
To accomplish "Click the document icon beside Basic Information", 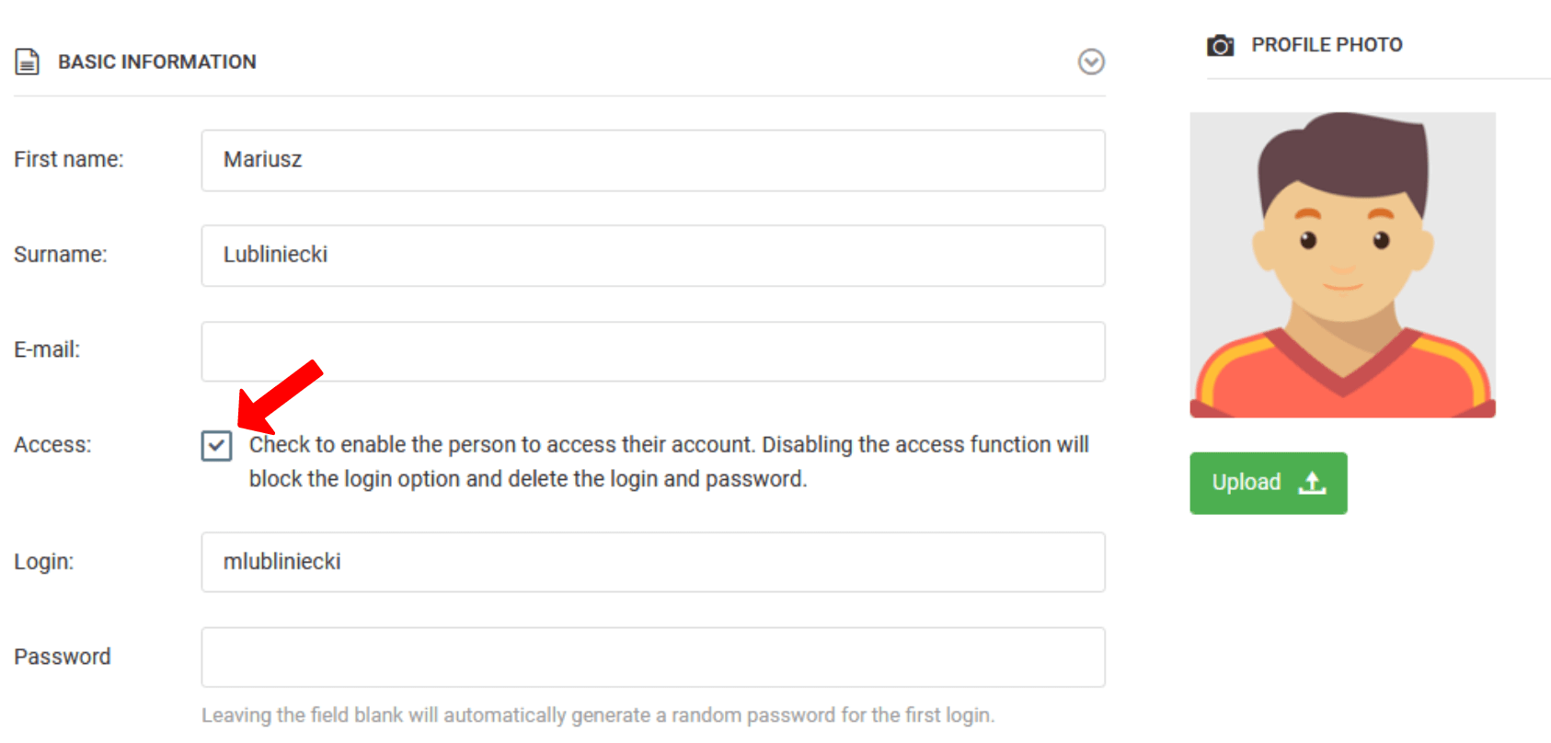I will pos(28,62).
